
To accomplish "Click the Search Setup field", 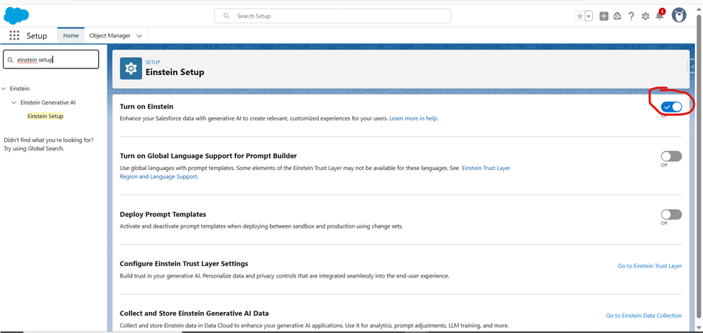I will coord(332,16).
